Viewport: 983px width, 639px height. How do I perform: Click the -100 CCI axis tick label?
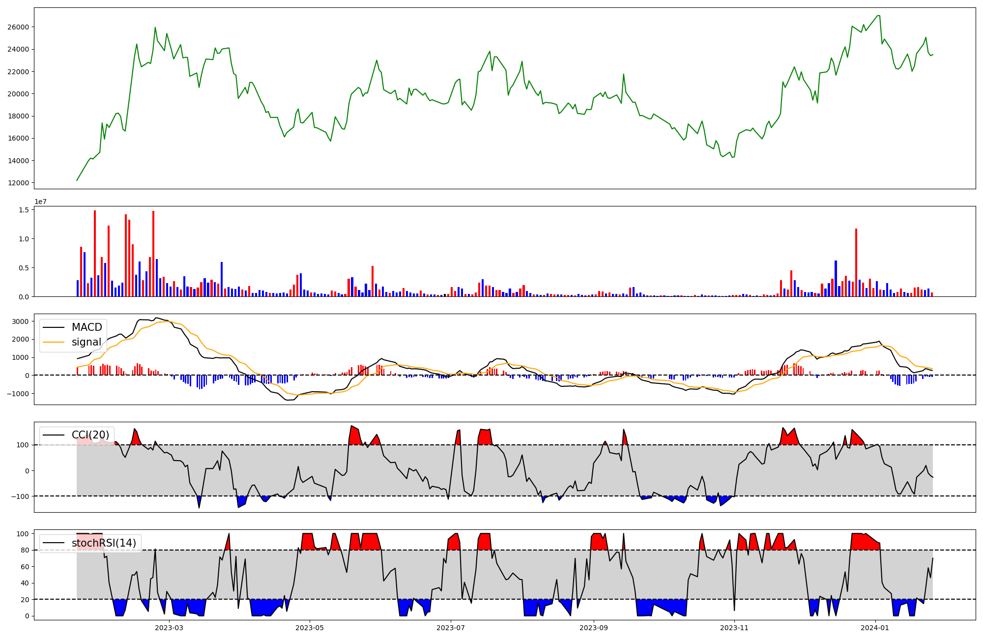point(20,496)
